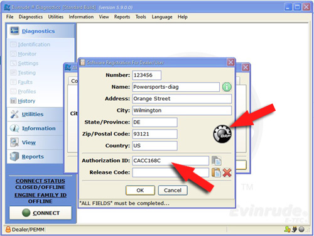Open the View section in sidebar
Screen dimensions: 314x236
click(x=29, y=142)
